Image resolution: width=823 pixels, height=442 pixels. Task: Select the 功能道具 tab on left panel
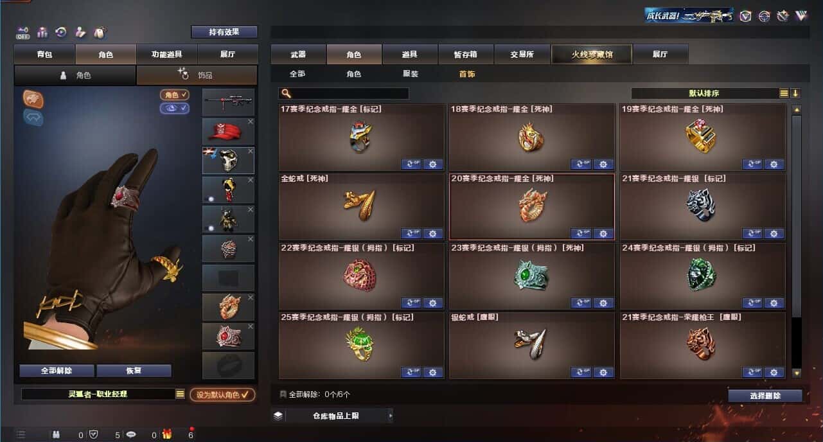[x=167, y=55]
